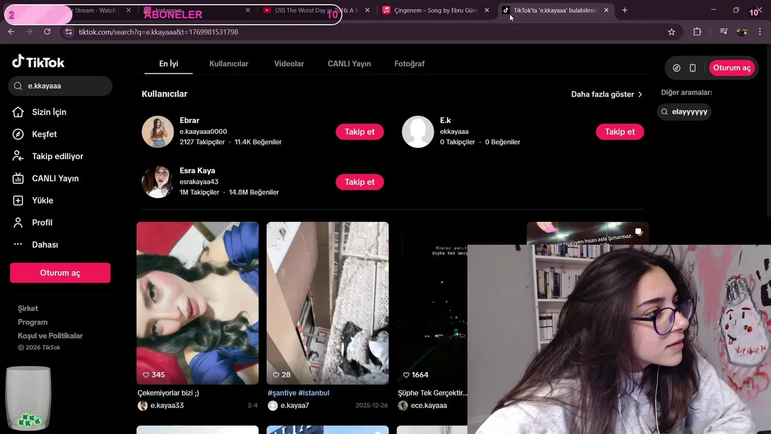Click the sidebar Oturum aç button
771x434 pixels.
(60, 273)
